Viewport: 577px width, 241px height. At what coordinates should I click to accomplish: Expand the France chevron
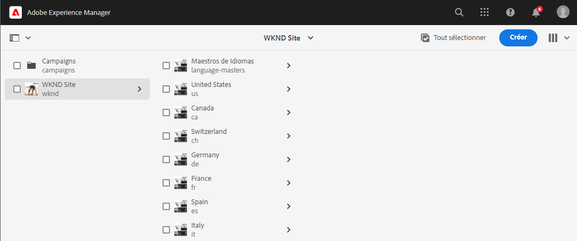[x=289, y=183]
